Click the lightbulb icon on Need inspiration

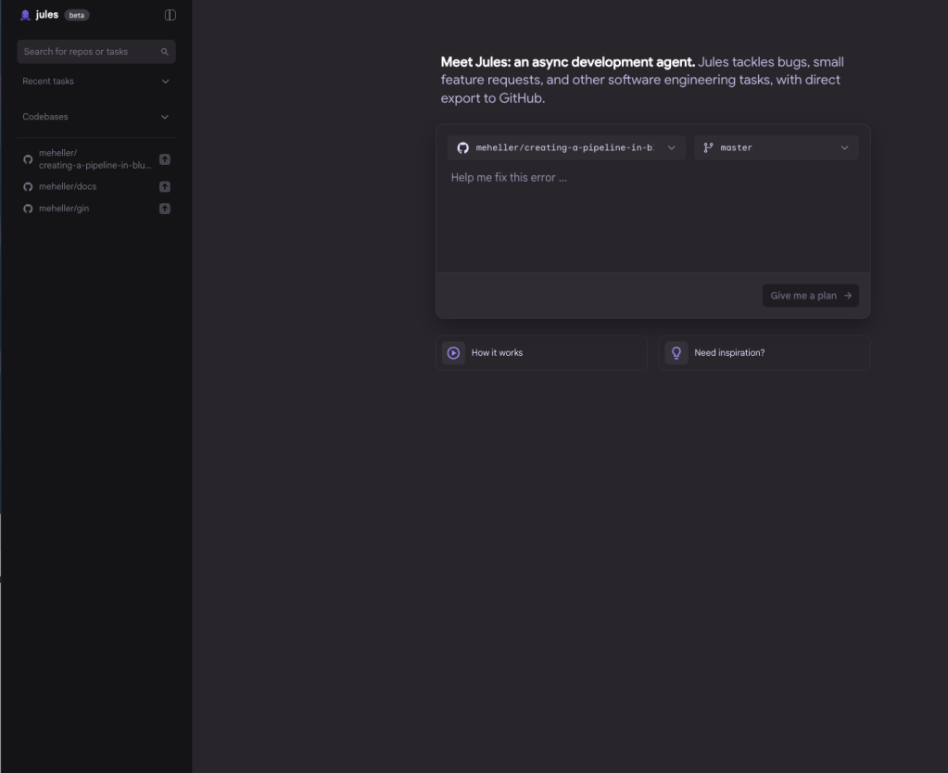pyautogui.click(x=676, y=353)
